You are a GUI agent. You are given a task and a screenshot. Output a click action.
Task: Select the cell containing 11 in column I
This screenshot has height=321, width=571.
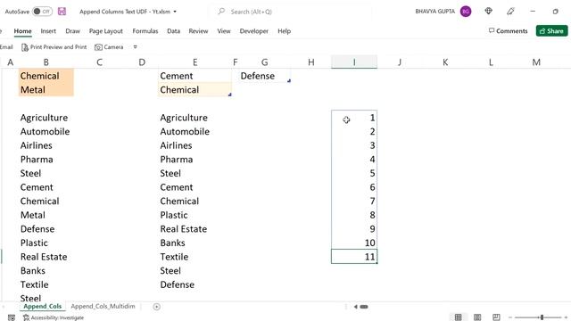click(354, 257)
